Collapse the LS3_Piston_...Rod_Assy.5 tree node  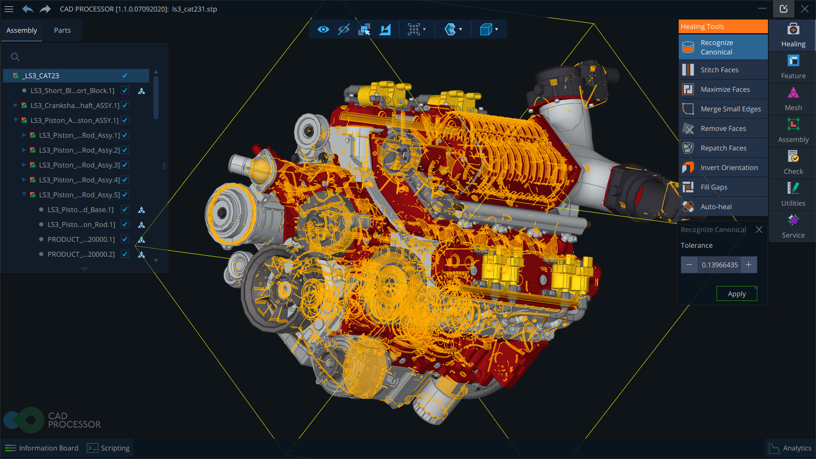pos(24,194)
